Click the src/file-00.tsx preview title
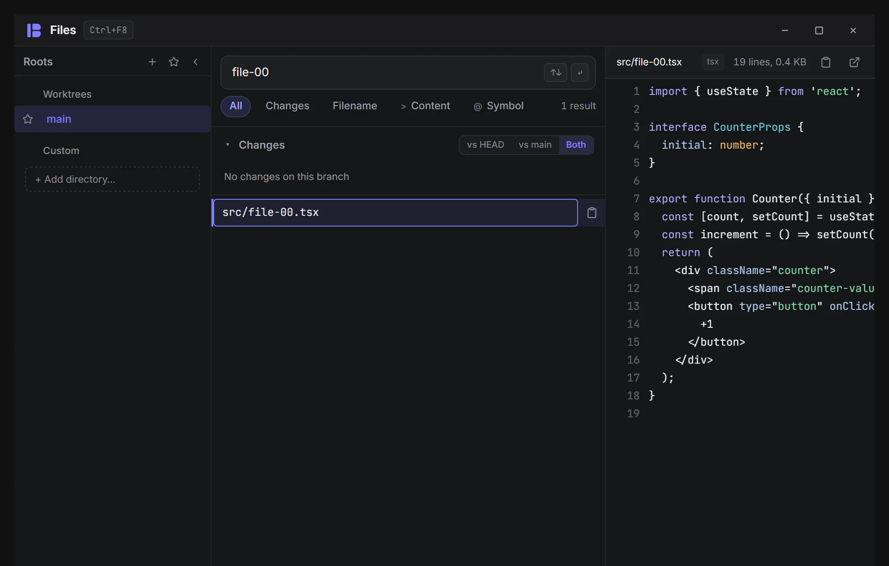 649,62
